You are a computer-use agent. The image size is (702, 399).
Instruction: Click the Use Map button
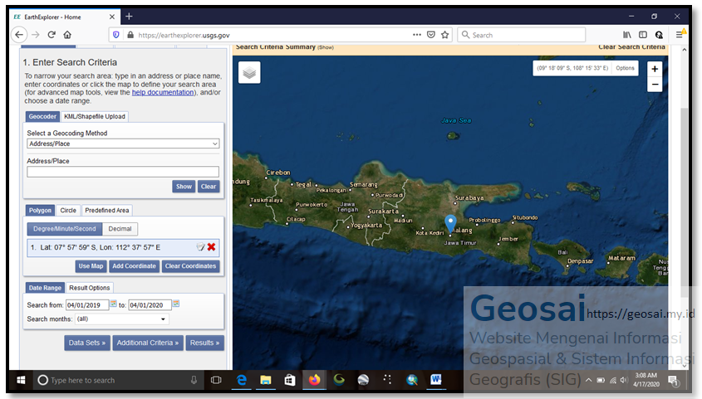pos(91,265)
